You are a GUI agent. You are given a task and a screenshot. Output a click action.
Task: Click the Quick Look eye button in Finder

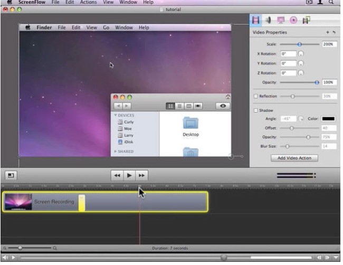click(x=223, y=106)
